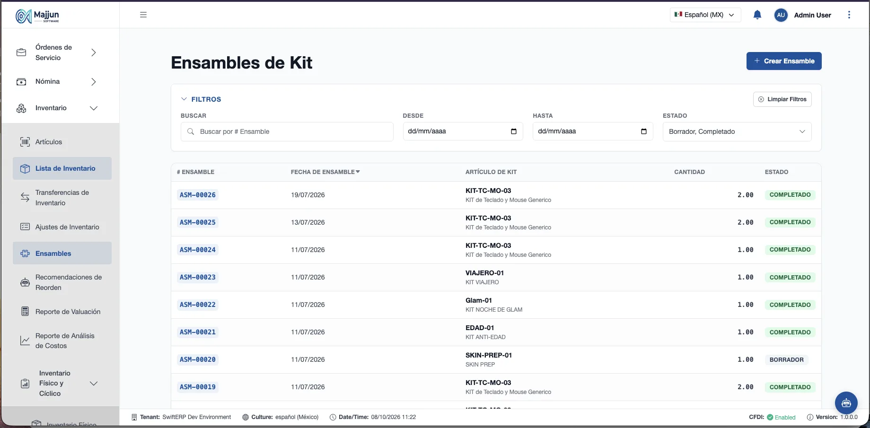Open the Estado filter dropdown

(x=737, y=131)
